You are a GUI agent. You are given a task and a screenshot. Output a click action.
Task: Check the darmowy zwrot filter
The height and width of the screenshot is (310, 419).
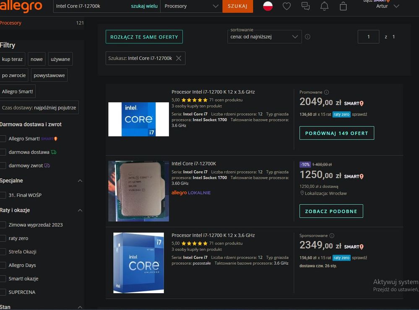[3, 166]
